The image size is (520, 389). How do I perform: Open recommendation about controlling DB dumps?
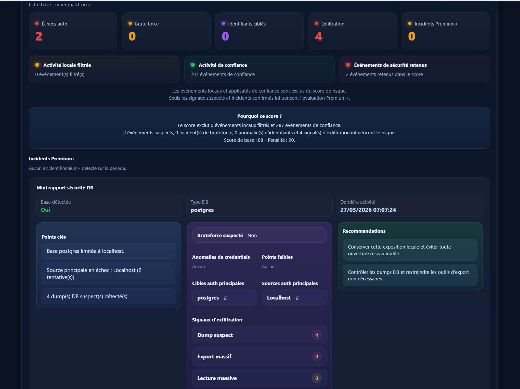[x=410, y=275]
